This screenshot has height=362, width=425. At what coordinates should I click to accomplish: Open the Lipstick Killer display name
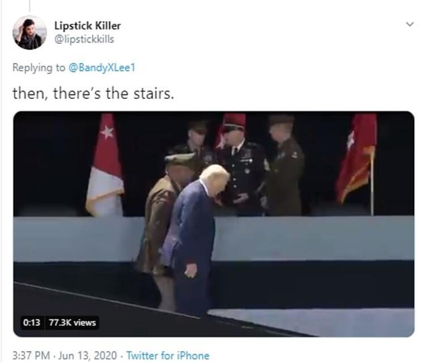87,26
